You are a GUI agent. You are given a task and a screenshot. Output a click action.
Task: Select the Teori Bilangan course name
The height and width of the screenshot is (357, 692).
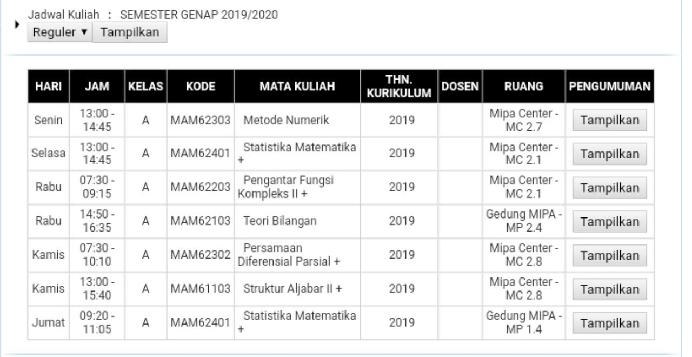click(x=281, y=221)
